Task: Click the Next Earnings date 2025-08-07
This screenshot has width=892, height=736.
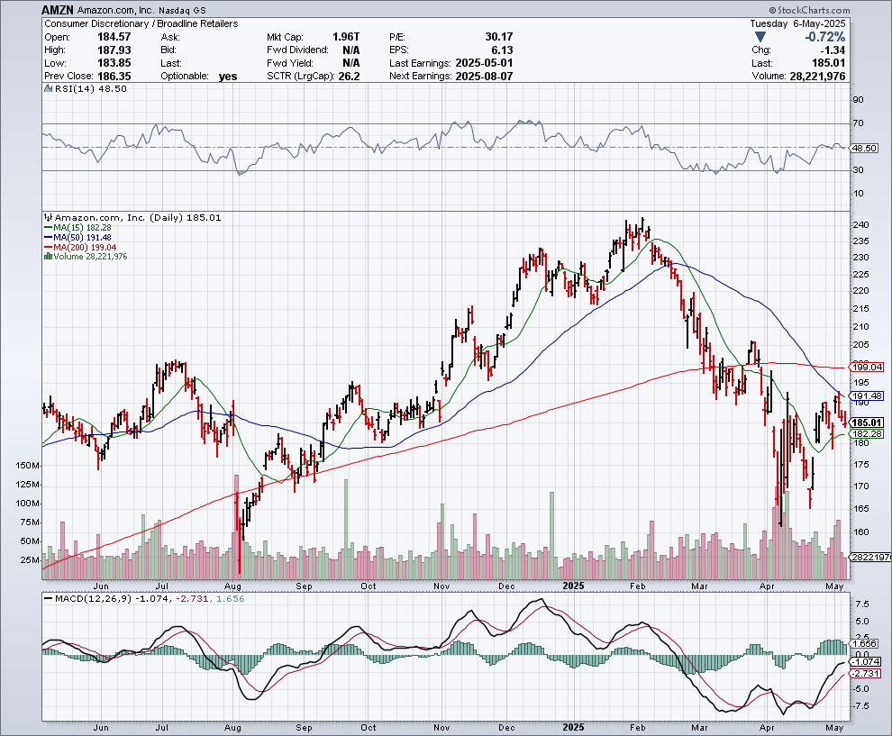Action: click(x=484, y=77)
